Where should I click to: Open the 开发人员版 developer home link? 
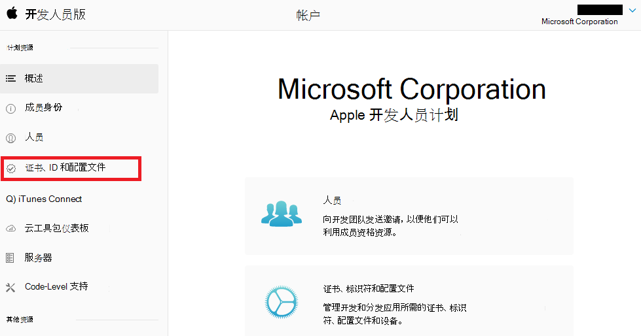pyautogui.click(x=55, y=14)
